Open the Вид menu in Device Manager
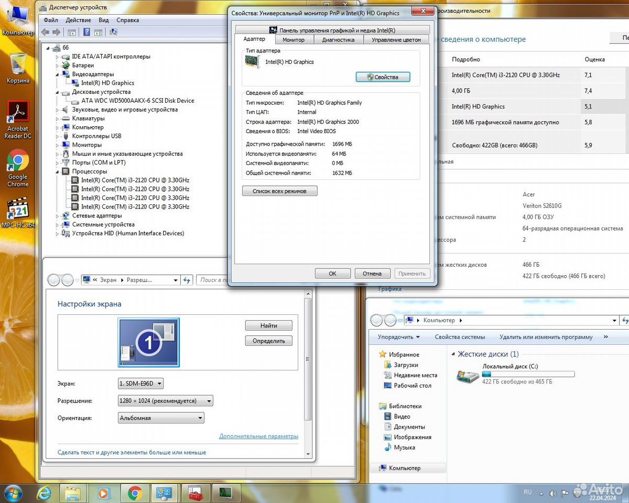 point(104,20)
